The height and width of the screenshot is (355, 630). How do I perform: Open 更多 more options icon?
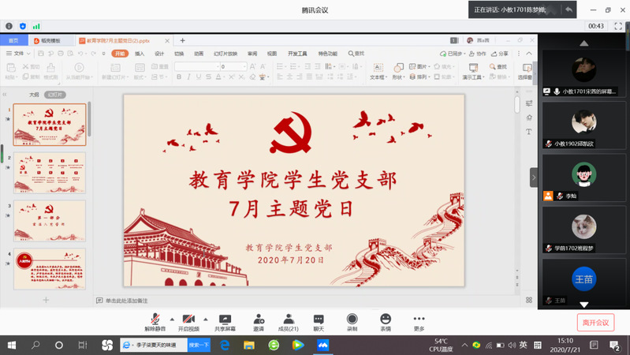tap(419, 319)
